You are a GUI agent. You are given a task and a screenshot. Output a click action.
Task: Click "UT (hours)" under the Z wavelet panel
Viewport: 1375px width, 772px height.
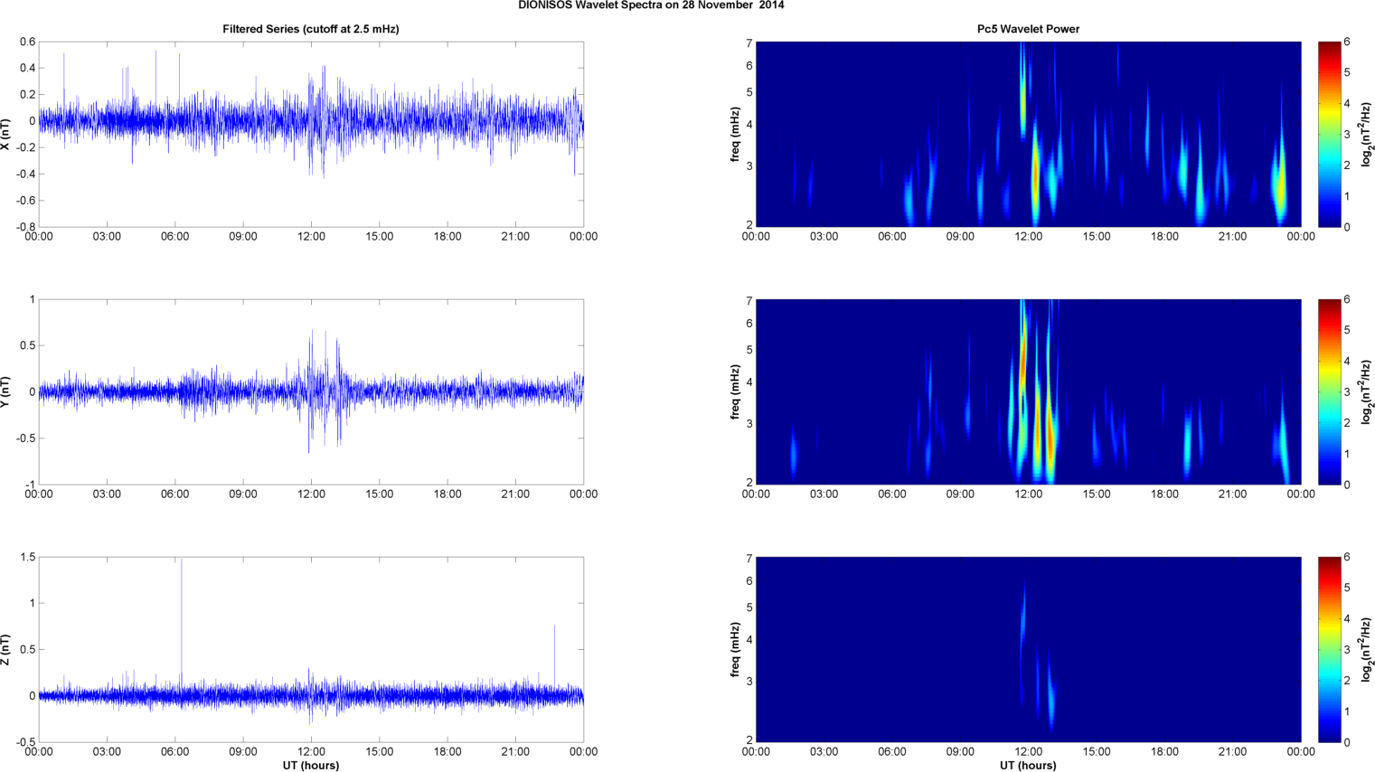(x=1028, y=766)
